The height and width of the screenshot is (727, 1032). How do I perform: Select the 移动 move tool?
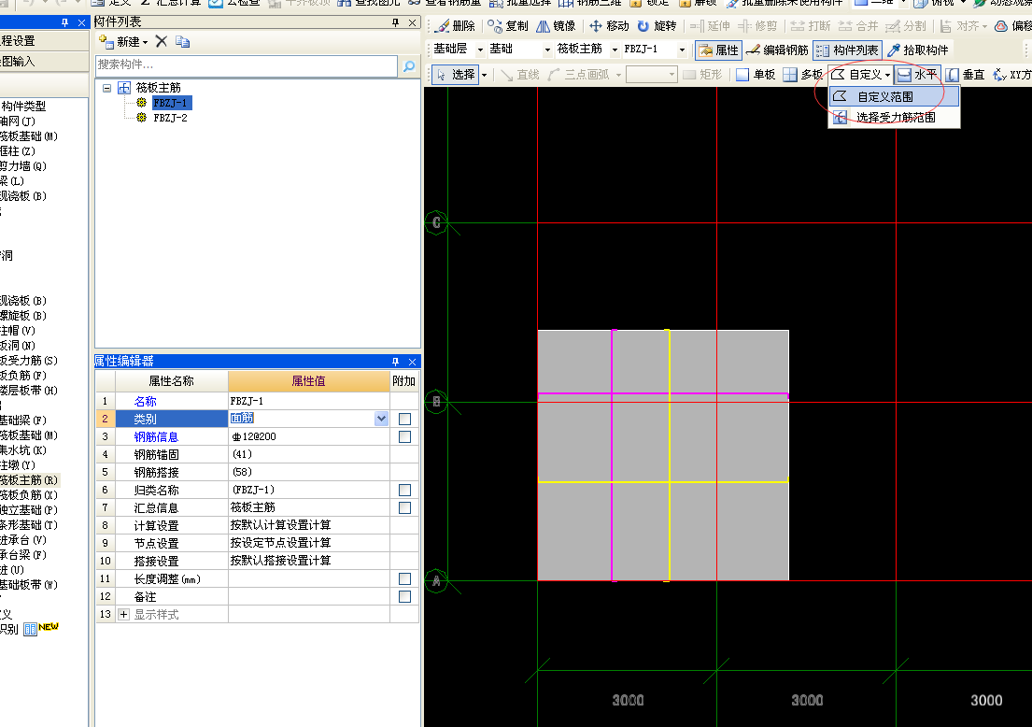point(610,25)
